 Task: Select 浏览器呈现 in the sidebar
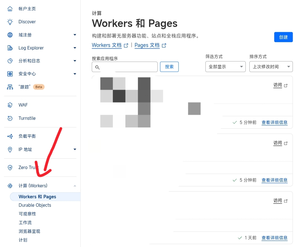tap(29, 231)
